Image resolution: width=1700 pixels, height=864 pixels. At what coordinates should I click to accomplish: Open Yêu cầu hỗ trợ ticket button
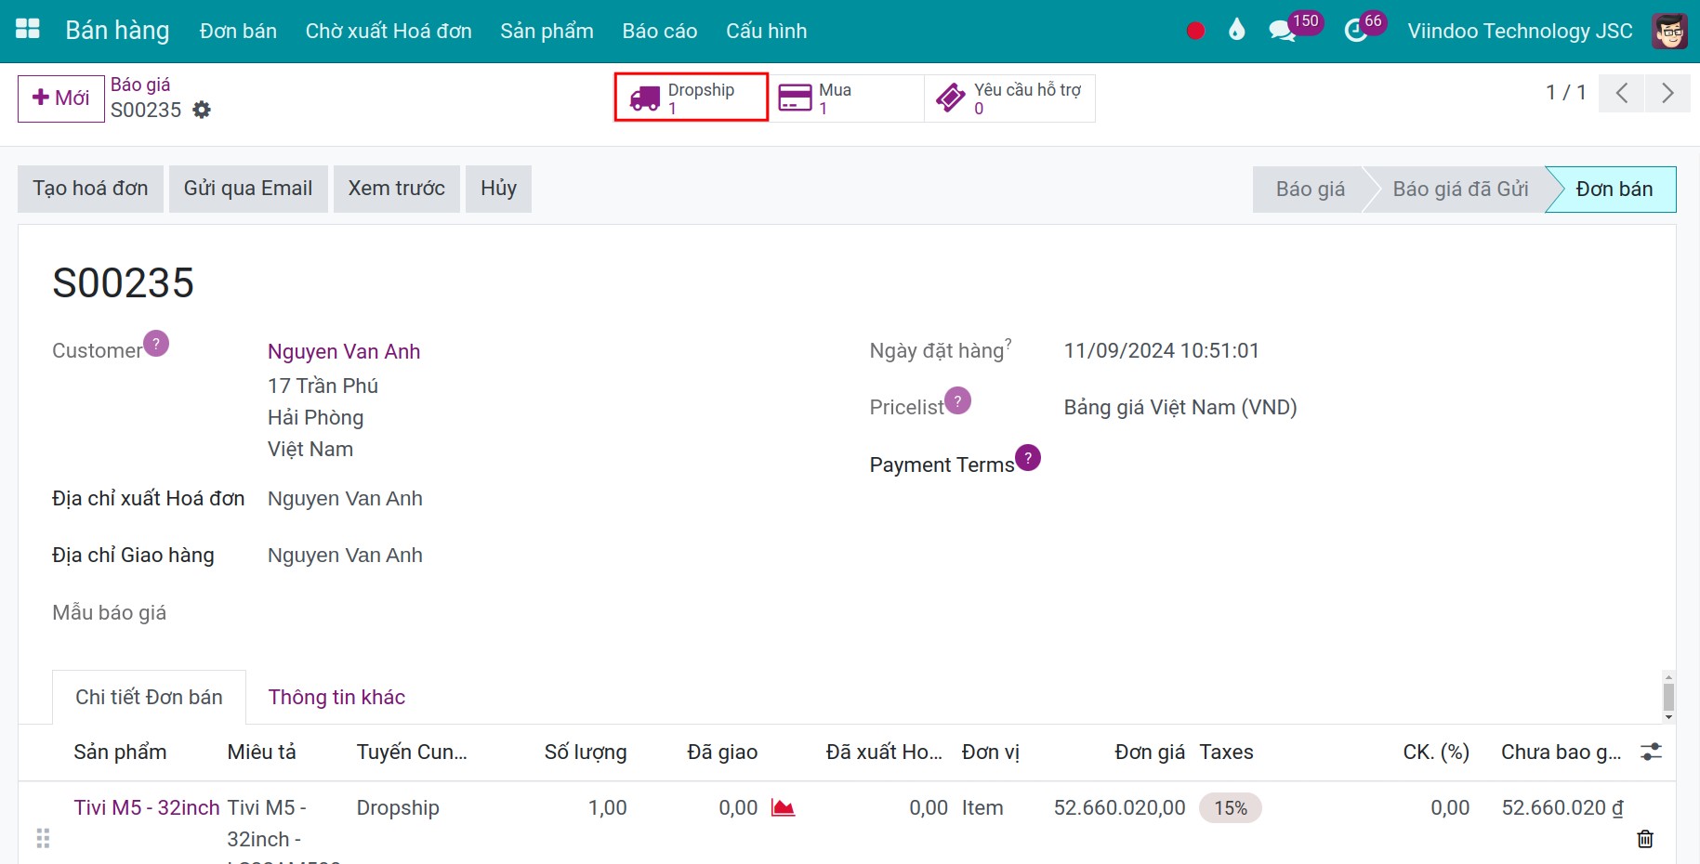coord(1009,98)
